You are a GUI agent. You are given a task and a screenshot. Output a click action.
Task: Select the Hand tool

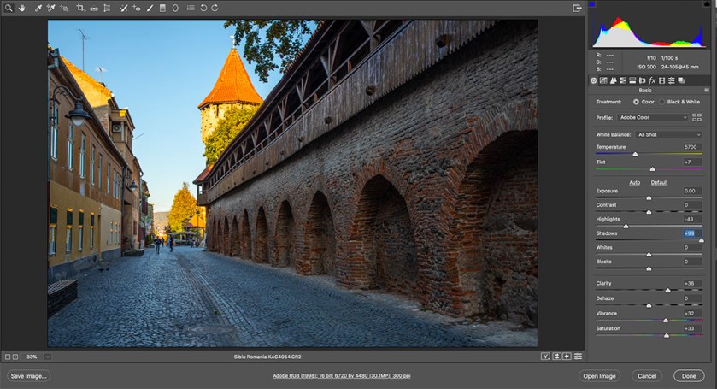click(21, 8)
